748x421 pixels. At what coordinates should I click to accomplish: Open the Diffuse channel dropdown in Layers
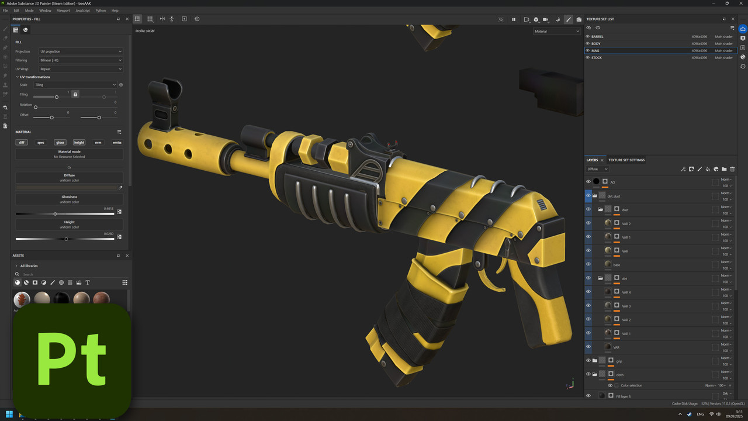coord(597,169)
